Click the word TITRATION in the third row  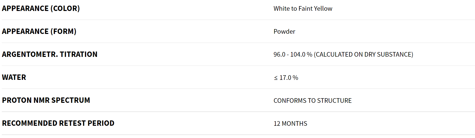(x=78, y=54)
